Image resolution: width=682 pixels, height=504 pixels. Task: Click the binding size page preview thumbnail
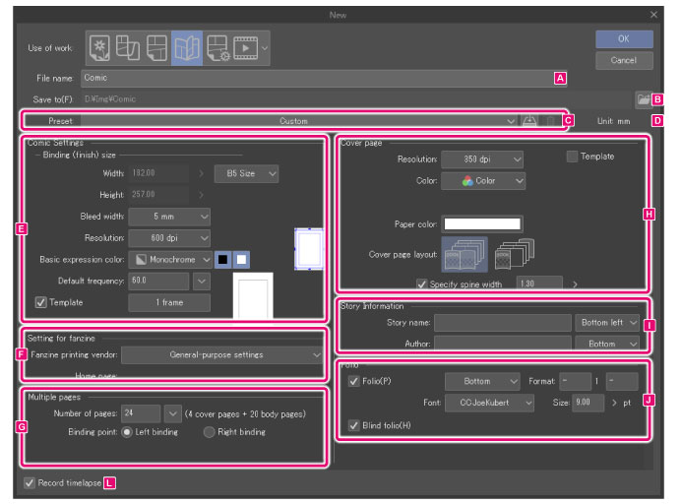click(x=309, y=249)
